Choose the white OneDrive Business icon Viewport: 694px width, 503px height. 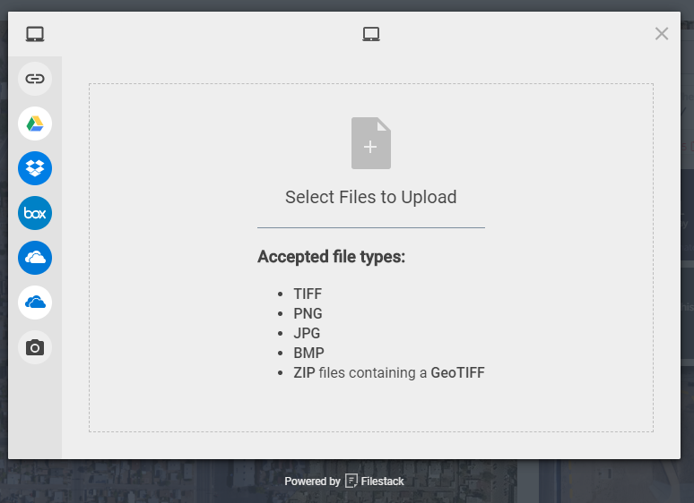(35, 303)
